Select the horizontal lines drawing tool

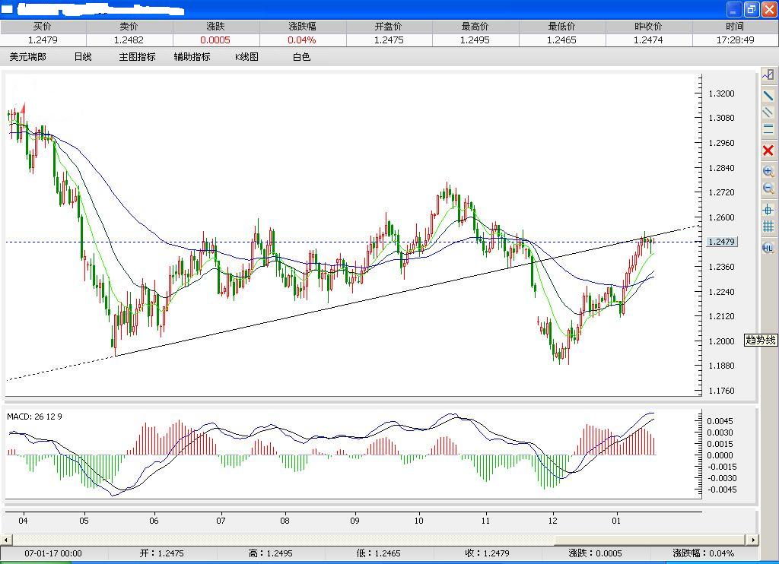(768, 129)
